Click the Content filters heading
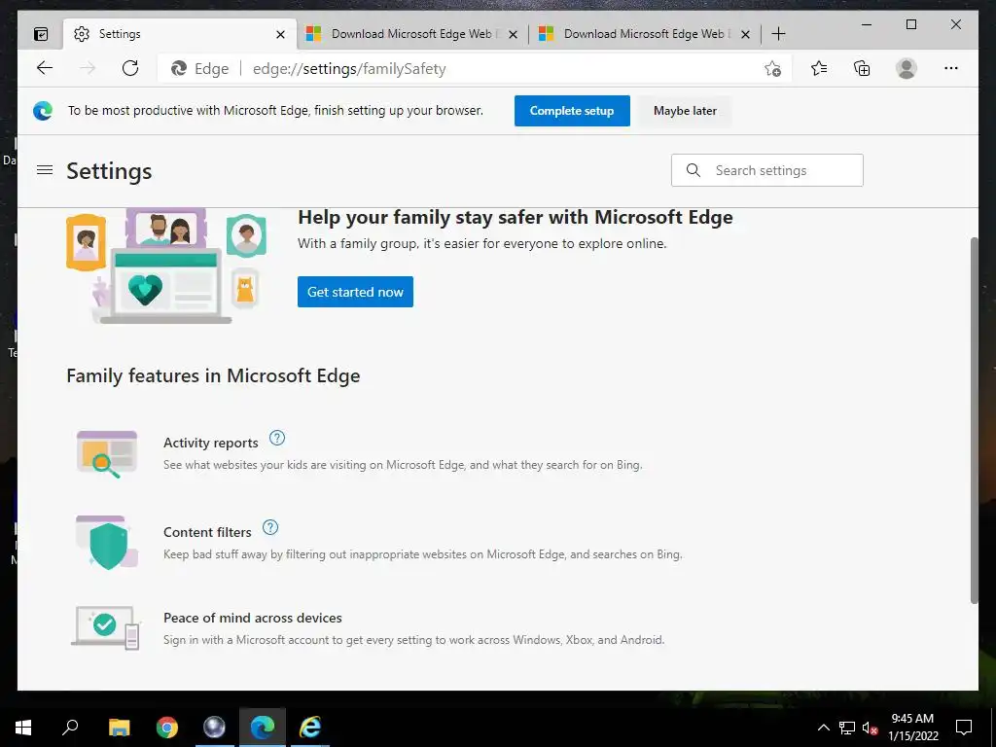Image resolution: width=996 pixels, height=747 pixels. 207,532
